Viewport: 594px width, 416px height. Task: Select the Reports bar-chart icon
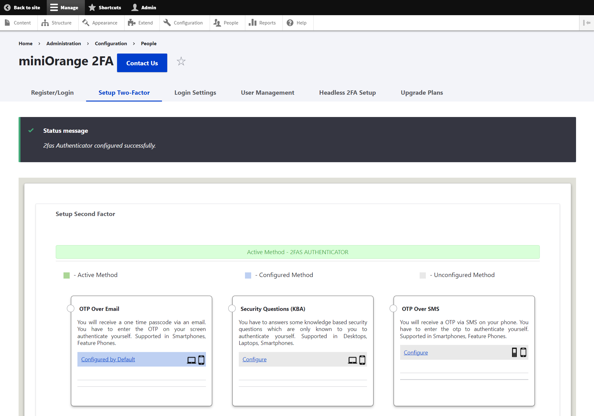(253, 23)
